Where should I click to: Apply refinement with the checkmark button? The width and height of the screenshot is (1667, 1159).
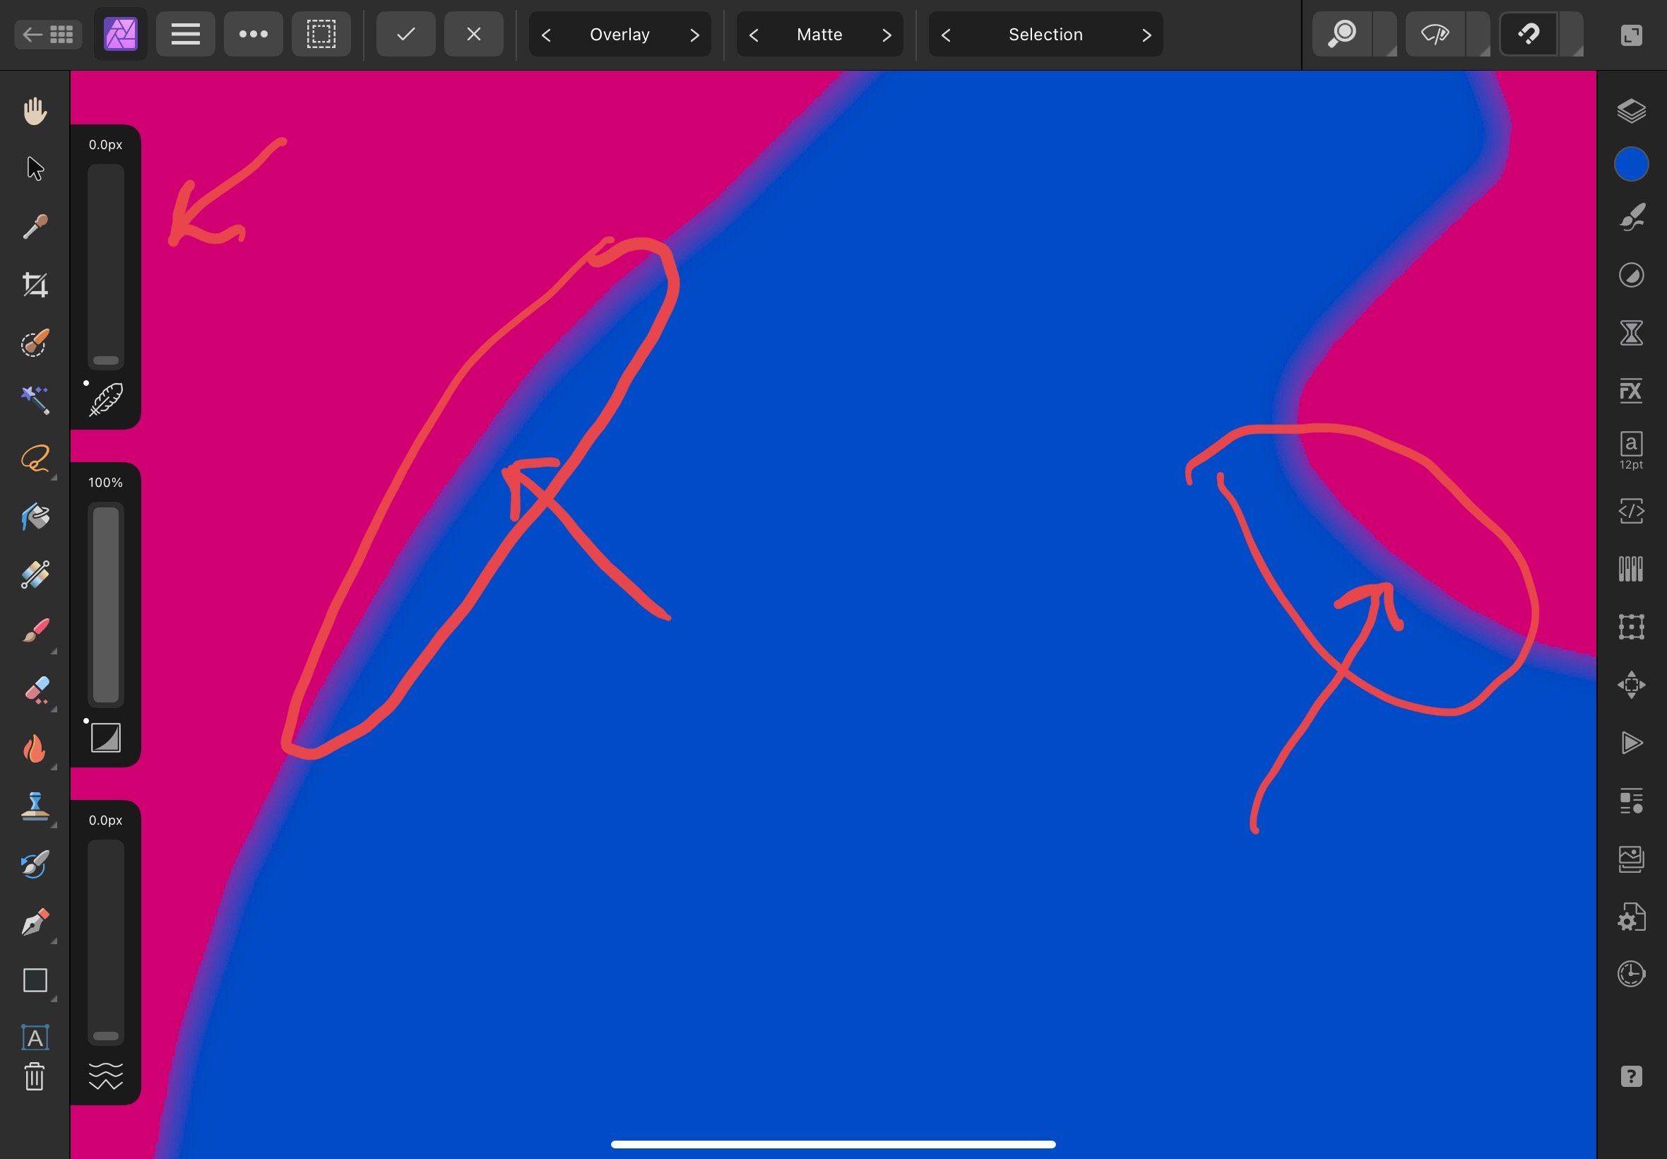[x=405, y=34]
